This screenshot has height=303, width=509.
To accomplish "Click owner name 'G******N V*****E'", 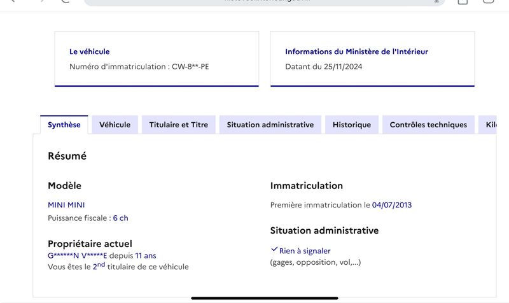I will (77, 256).
